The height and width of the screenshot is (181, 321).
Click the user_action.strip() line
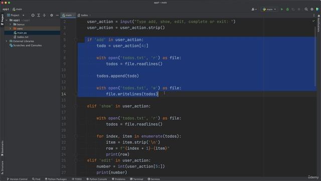click(126, 28)
